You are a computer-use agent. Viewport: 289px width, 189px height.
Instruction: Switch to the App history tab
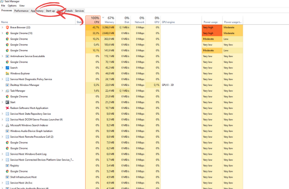[37, 11]
